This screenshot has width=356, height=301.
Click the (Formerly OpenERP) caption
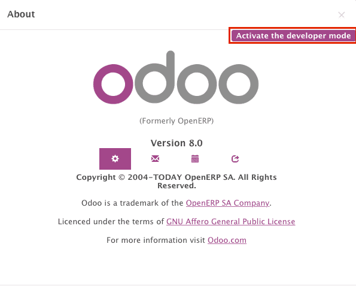pyautogui.click(x=177, y=121)
